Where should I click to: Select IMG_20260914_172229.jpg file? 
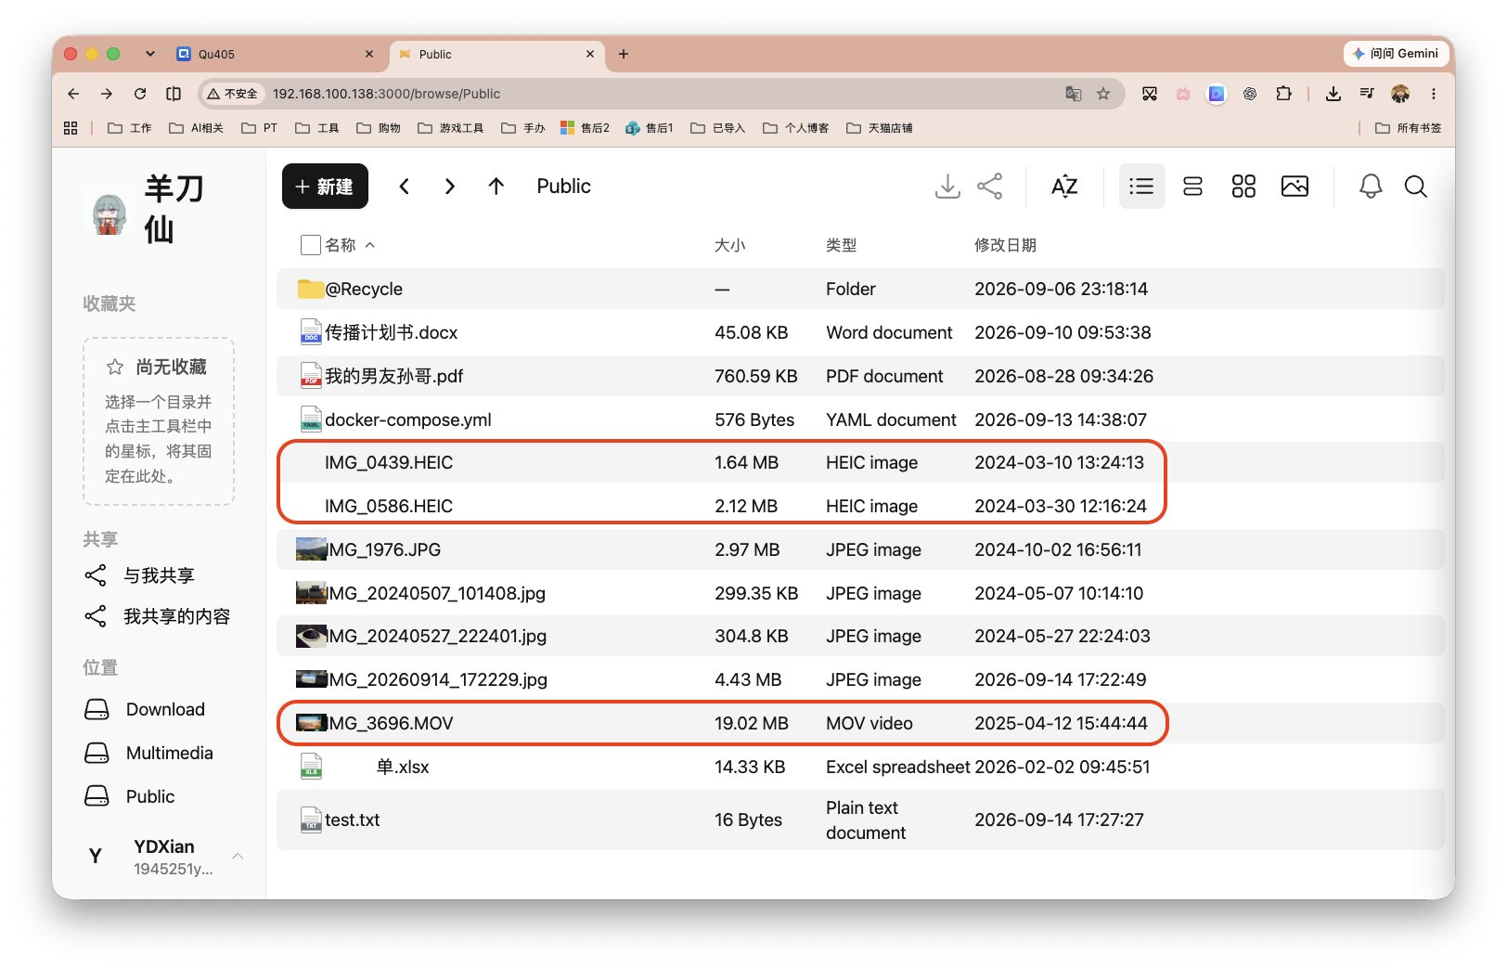click(860, 679)
